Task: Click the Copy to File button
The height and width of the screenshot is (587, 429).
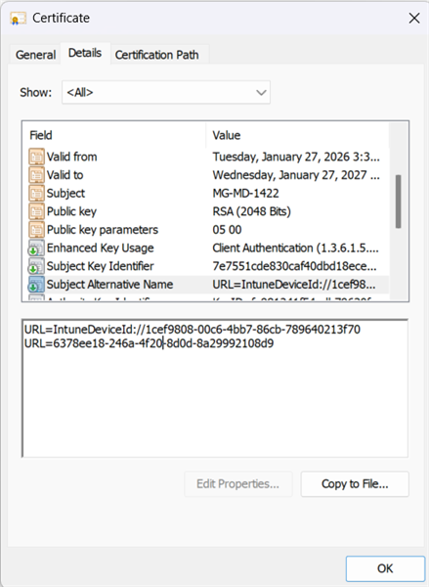Action: click(355, 484)
